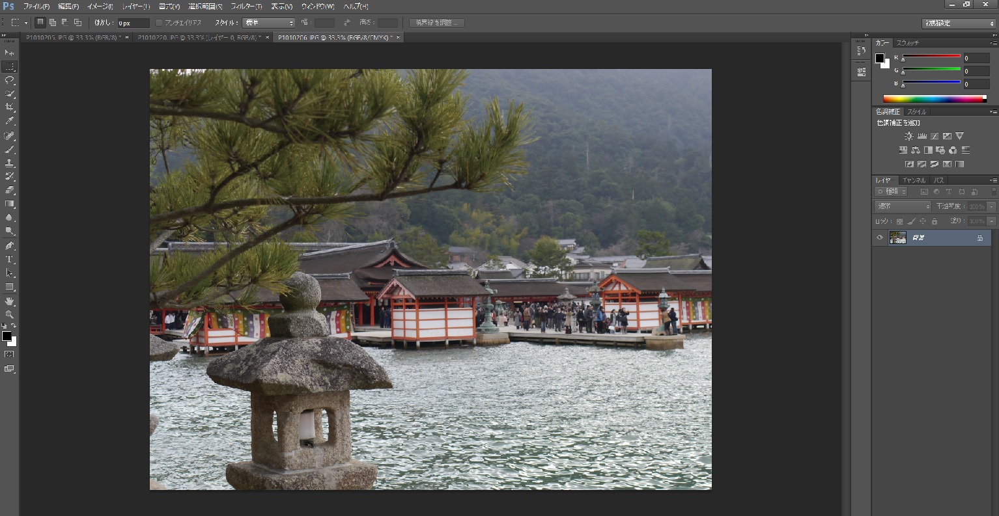Screen dimensions: 999x516
Task: Click the 境界線を調整 button
Action: (436, 23)
